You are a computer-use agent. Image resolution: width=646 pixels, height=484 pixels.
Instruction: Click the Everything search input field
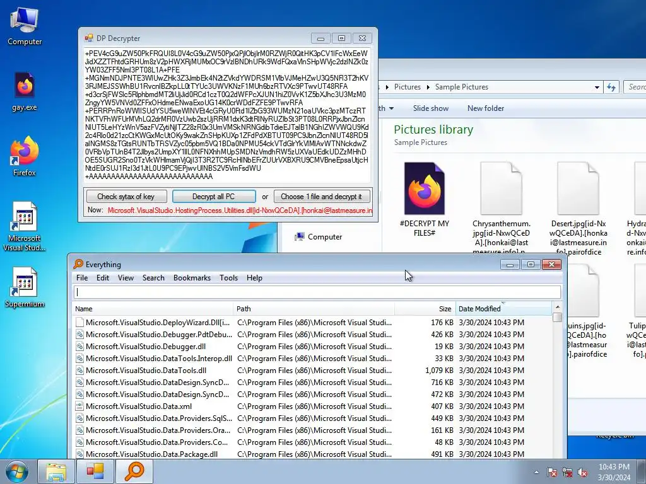[317, 292]
